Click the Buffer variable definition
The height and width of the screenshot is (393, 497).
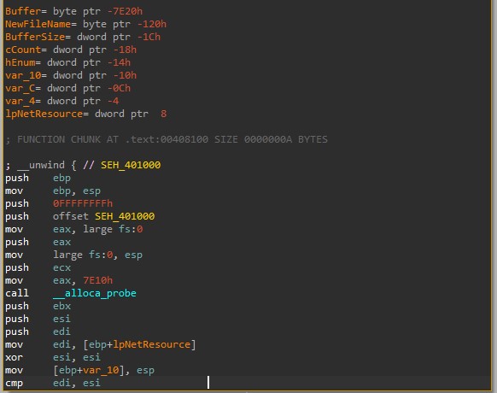tap(73, 11)
